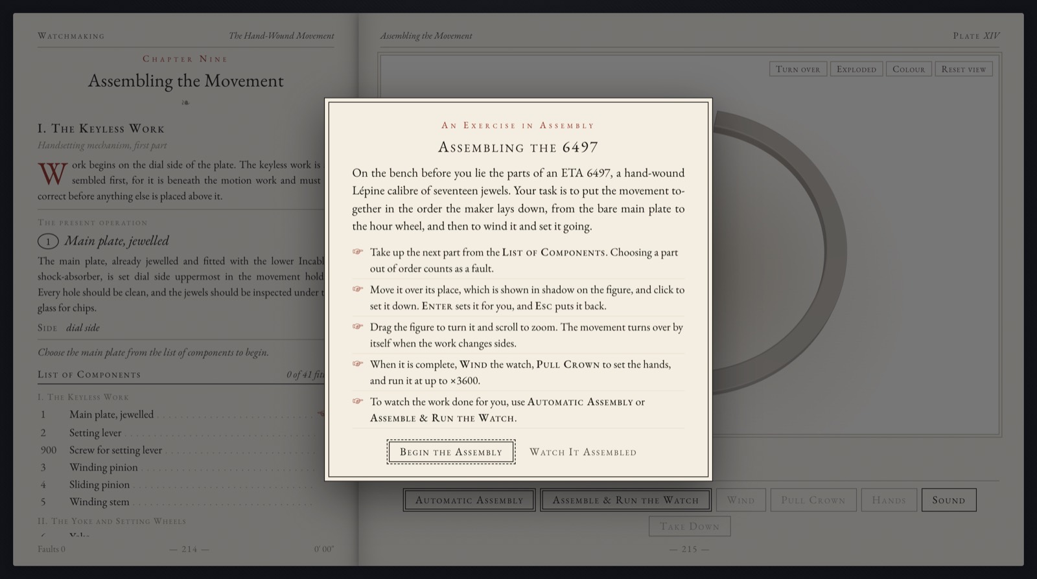Select 'Winding stem' component

coord(181,502)
